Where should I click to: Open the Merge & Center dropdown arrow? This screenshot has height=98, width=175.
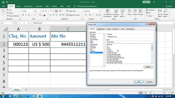click(x=81, y=15)
